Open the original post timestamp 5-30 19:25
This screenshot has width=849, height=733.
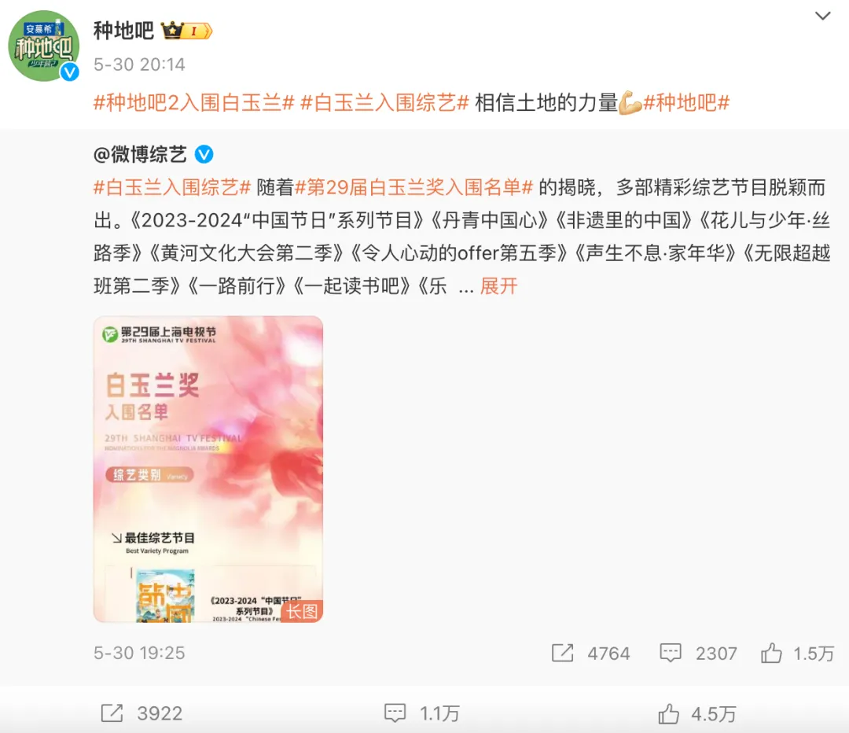[x=139, y=653]
